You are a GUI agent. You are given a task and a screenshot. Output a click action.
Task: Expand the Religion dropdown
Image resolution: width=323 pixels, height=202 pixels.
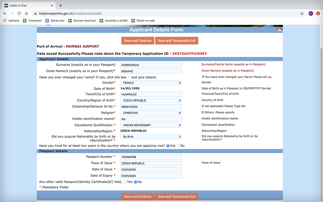pos(151,113)
